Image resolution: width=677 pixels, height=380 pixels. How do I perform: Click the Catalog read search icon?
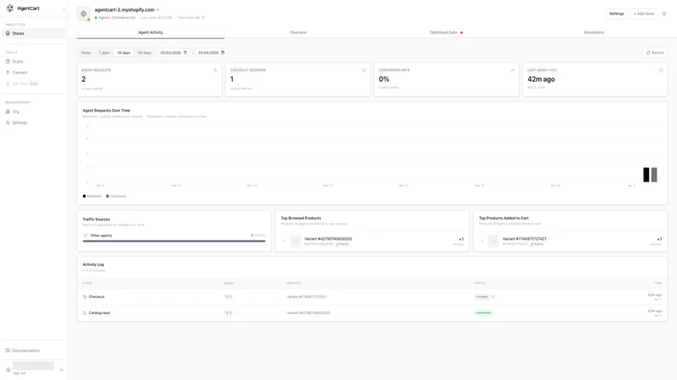pos(85,313)
